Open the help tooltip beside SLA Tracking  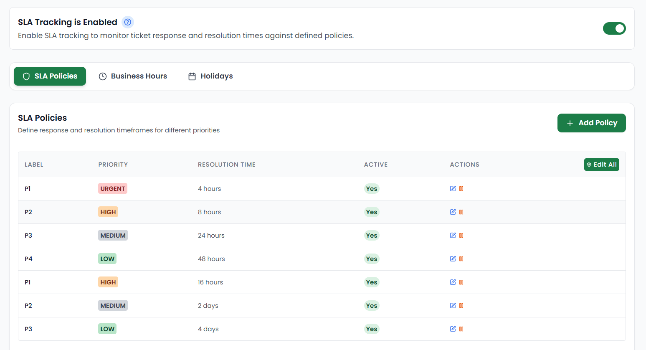pos(127,22)
